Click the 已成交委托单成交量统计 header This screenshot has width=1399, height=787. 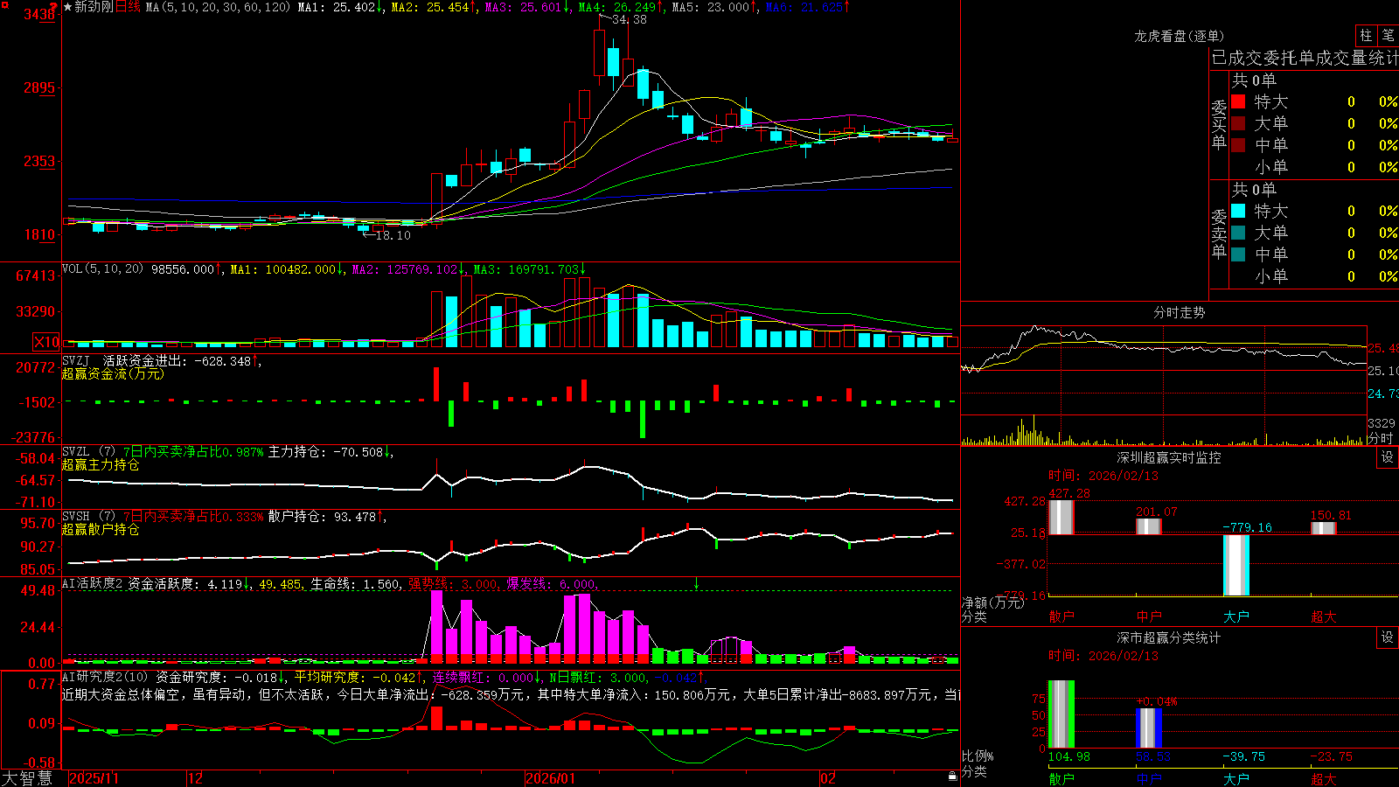(1305, 58)
